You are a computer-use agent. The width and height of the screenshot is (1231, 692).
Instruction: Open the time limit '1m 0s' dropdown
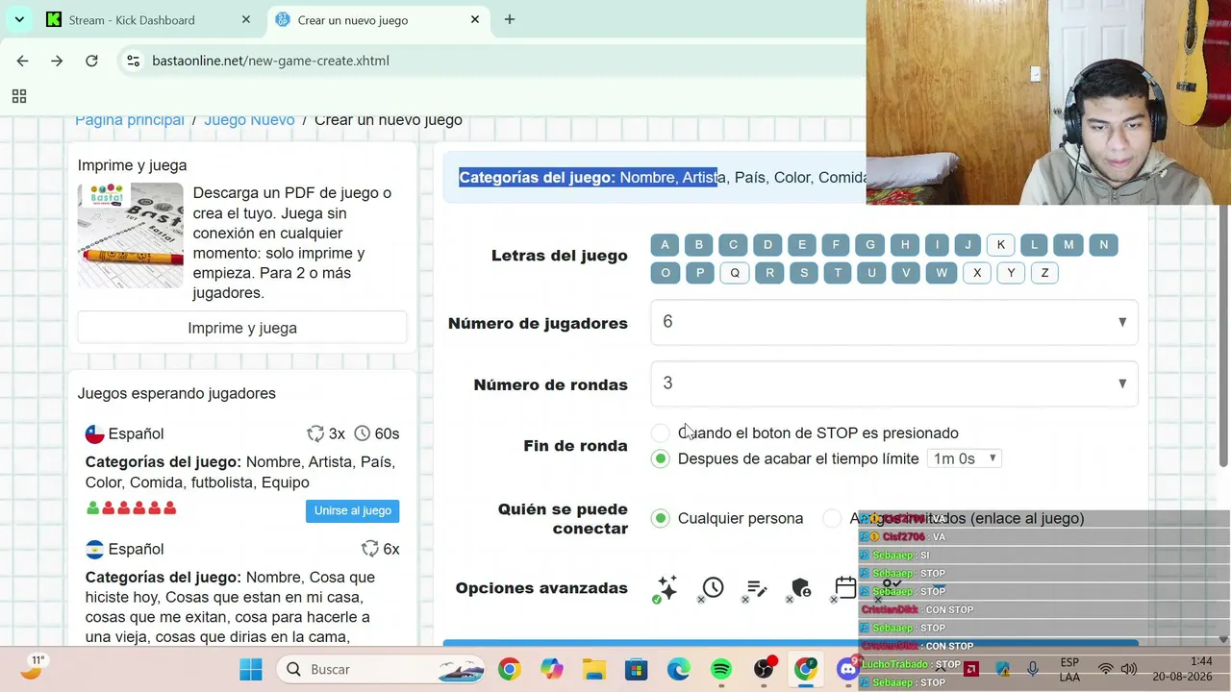pos(965,459)
